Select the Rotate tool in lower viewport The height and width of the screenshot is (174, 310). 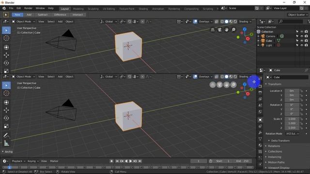tap(6, 118)
